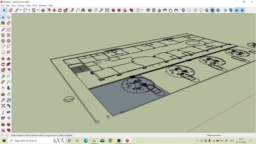Select the Eraser tool in top toolbar

point(11,10)
